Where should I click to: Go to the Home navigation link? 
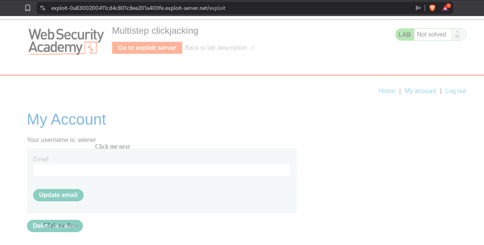click(x=387, y=91)
